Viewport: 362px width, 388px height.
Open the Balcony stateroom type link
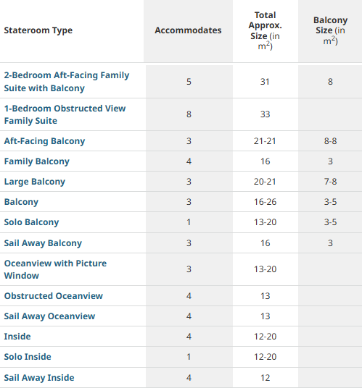coord(21,202)
